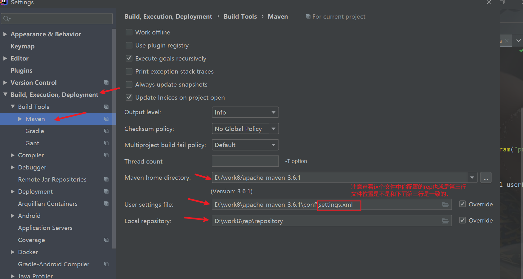523x279 pixels.
Task: Expand the Maven tree node arrow
Action: [20, 119]
